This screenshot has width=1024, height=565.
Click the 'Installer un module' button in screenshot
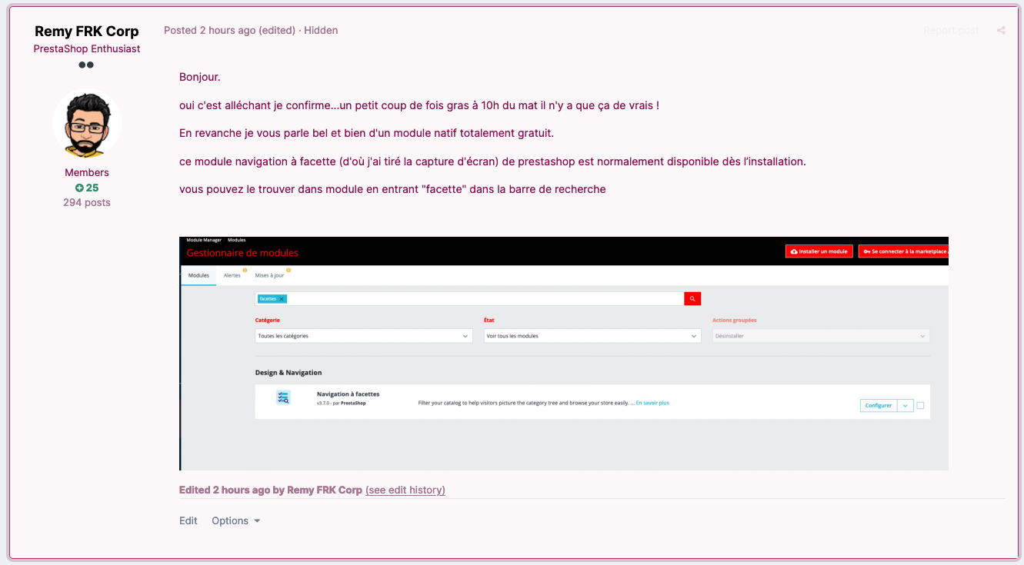click(x=819, y=251)
